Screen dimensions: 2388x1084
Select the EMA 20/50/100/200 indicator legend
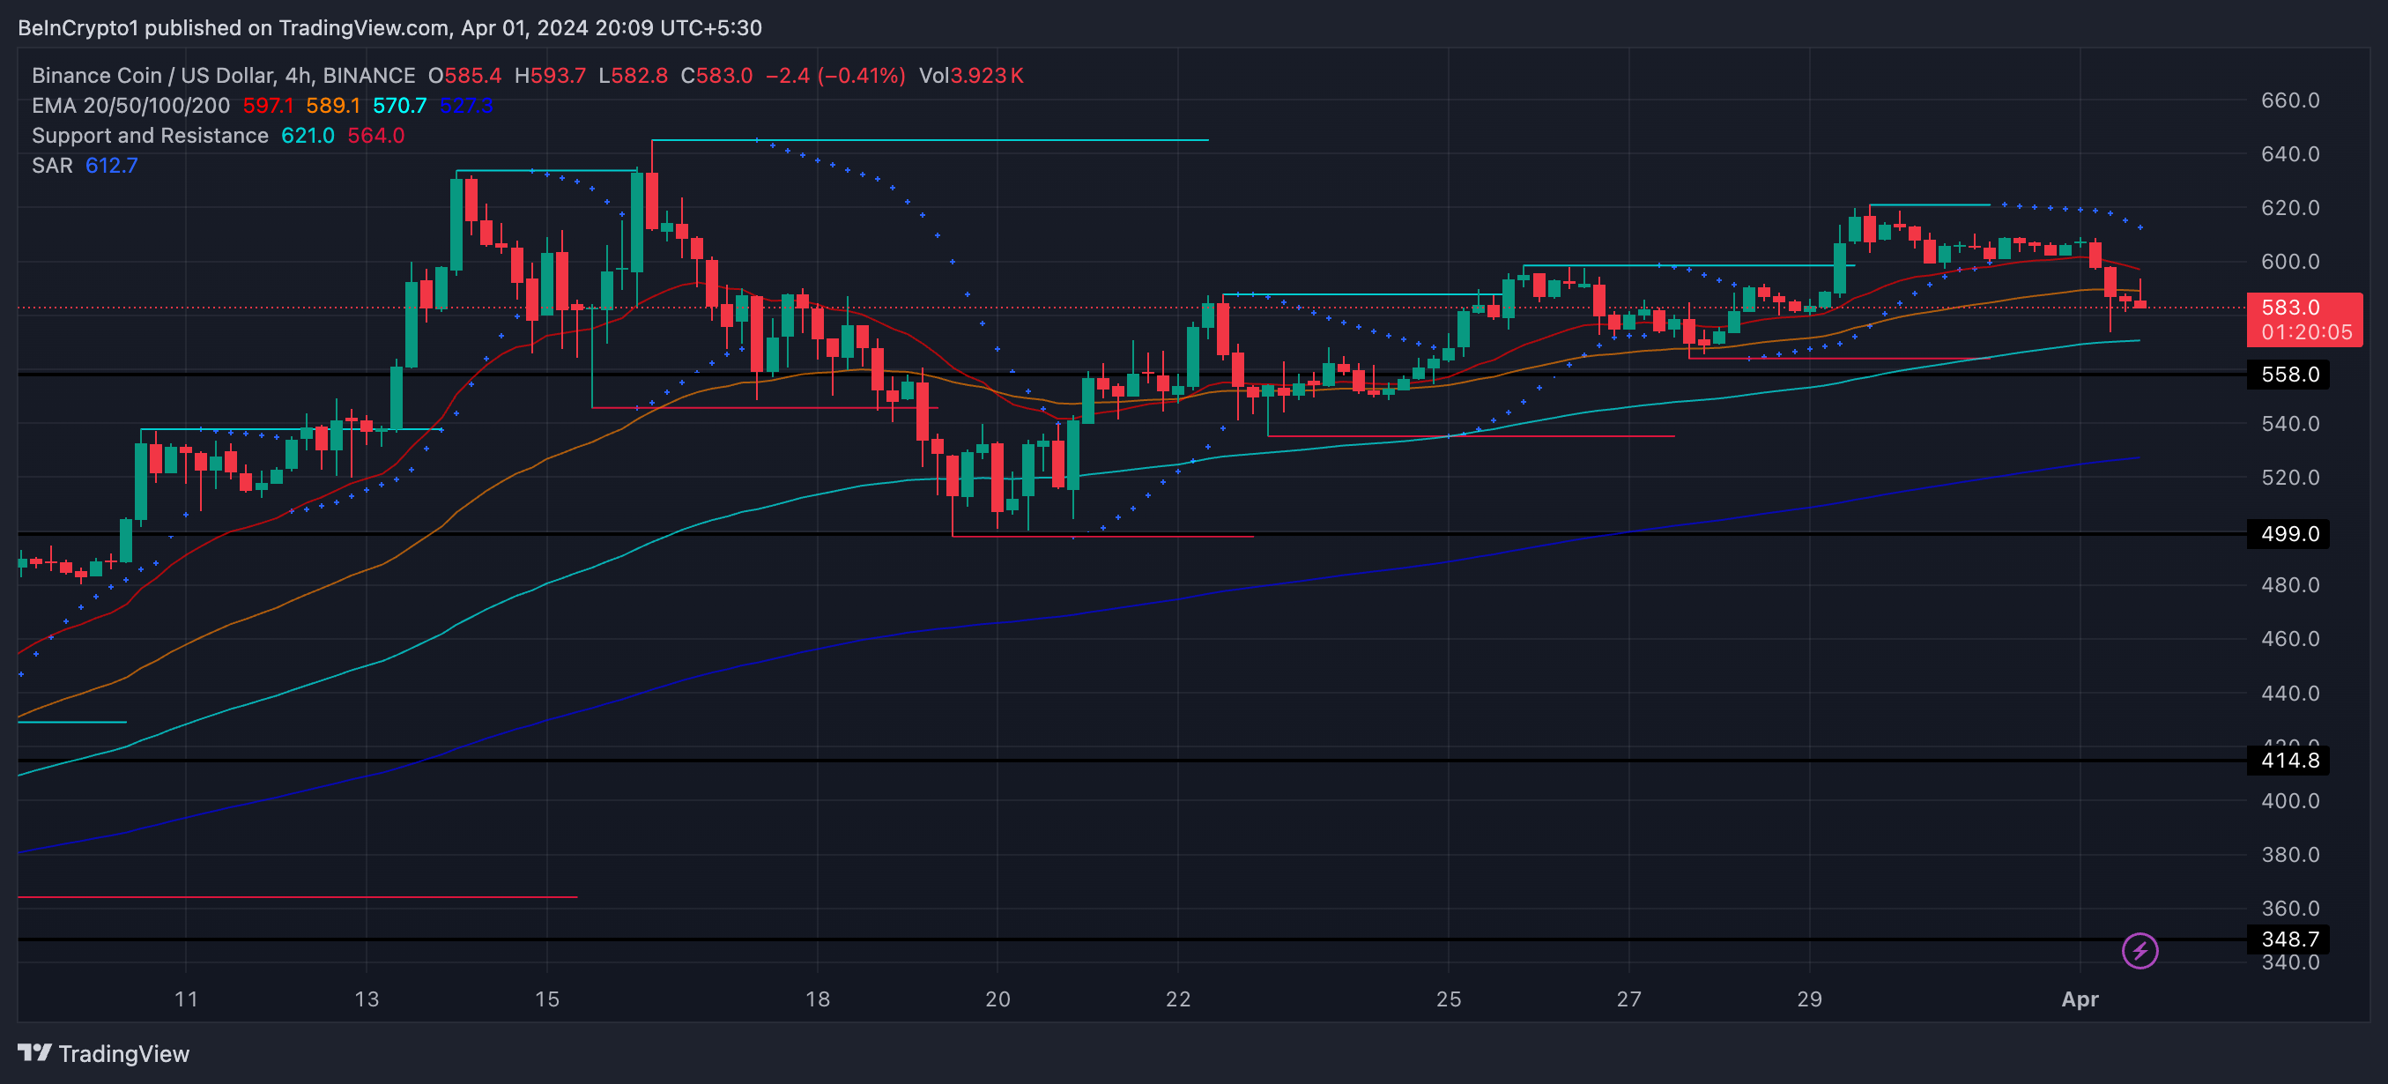tap(130, 106)
